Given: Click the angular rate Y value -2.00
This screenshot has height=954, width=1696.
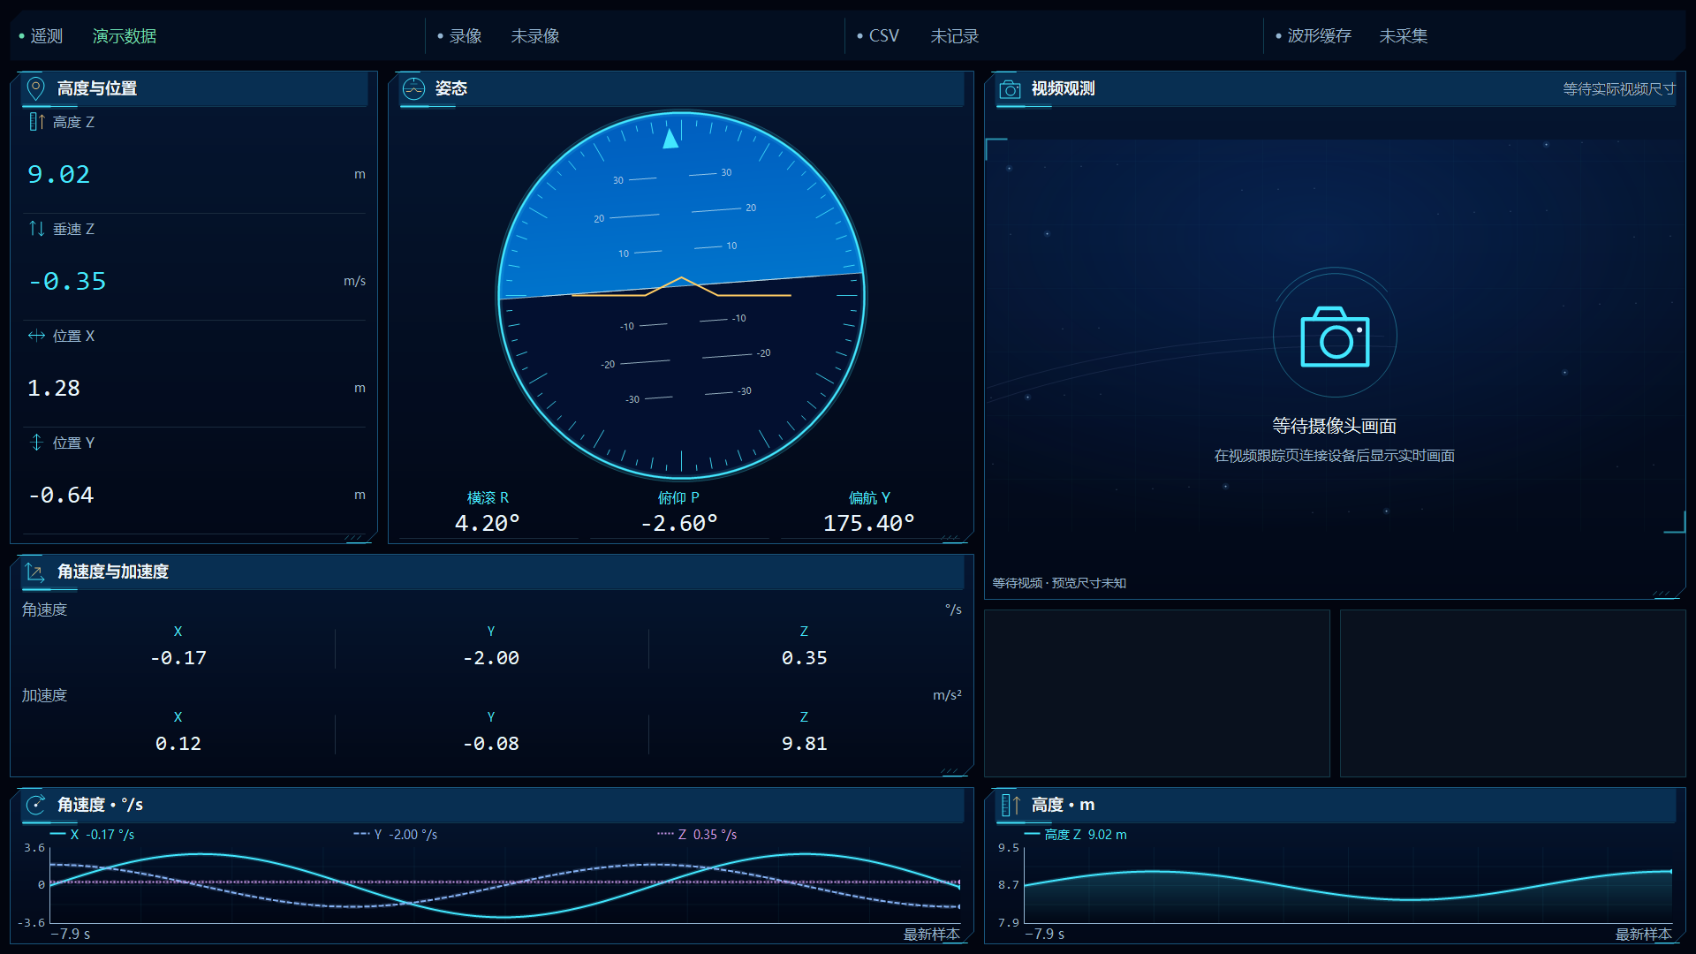Looking at the screenshot, I should click(491, 657).
